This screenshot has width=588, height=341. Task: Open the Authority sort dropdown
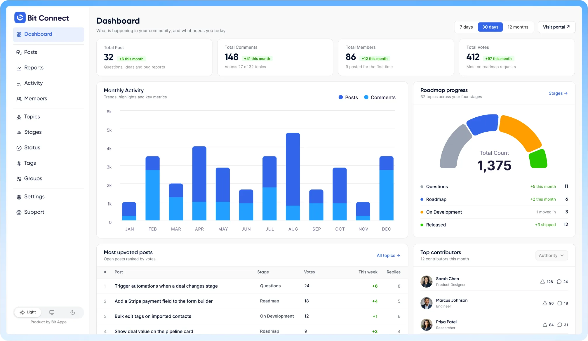point(552,255)
